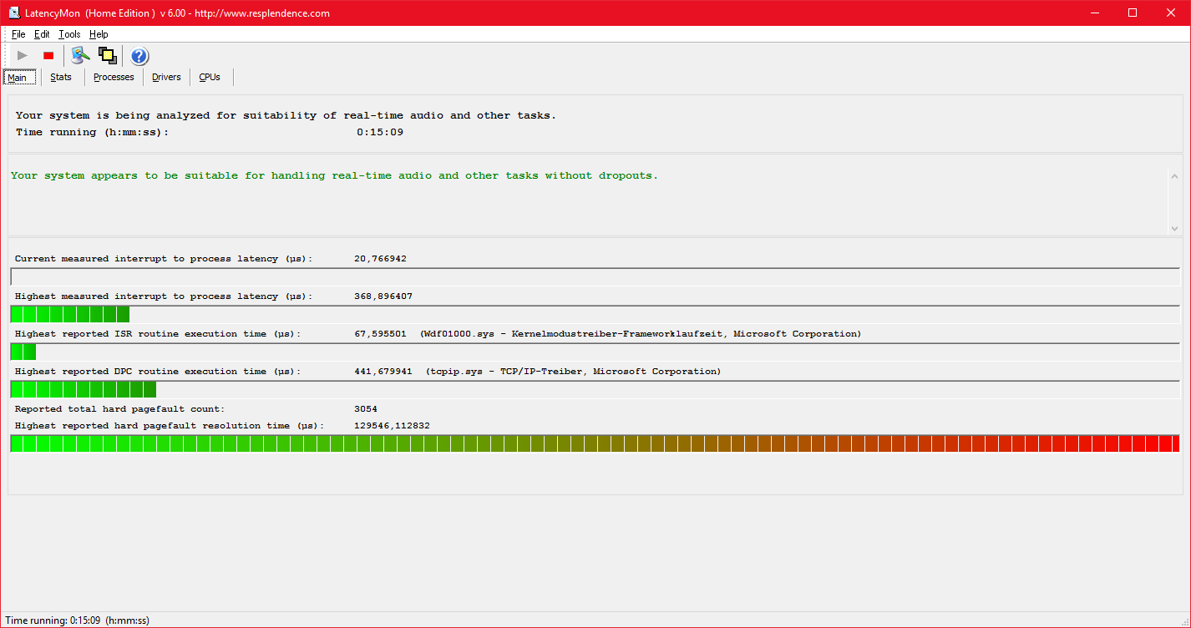Open the Help menu
This screenshot has width=1191, height=628.
[x=99, y=34]
